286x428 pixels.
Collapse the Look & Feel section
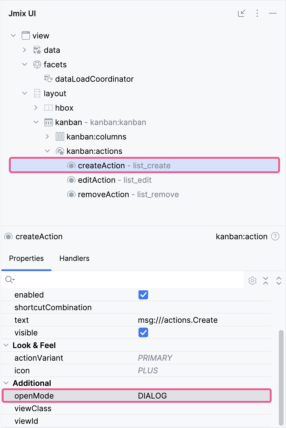(x=6, y=345)
